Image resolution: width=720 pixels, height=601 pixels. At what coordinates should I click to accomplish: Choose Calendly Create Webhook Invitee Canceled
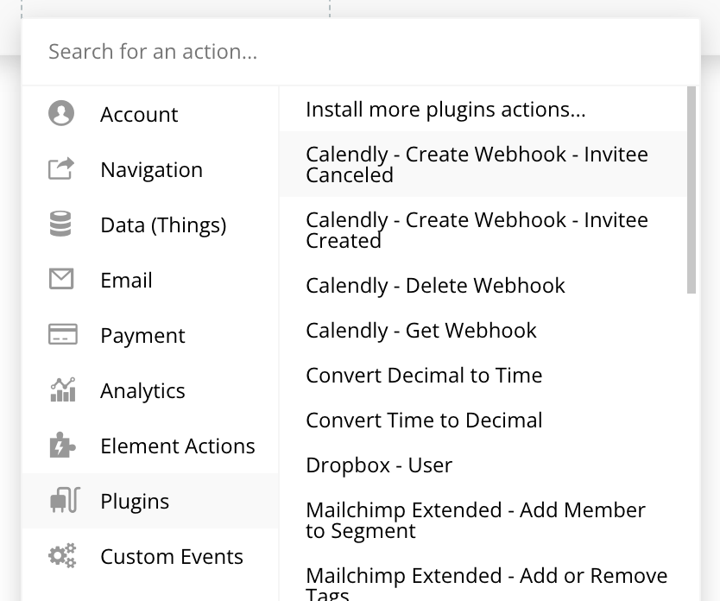pyautogui.click(x=483, y=164)
